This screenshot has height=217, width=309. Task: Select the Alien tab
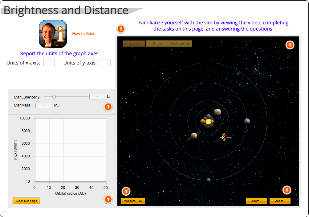tap(157, 44)
